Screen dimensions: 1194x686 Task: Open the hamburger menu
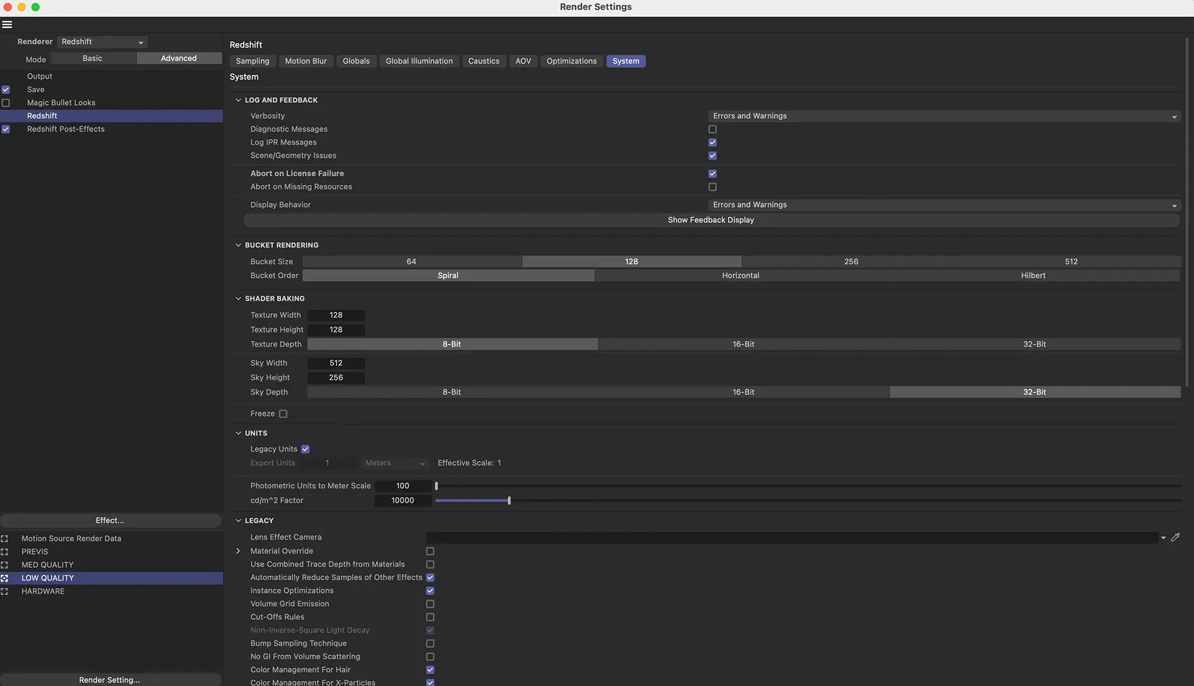click(x=7, y=24)
